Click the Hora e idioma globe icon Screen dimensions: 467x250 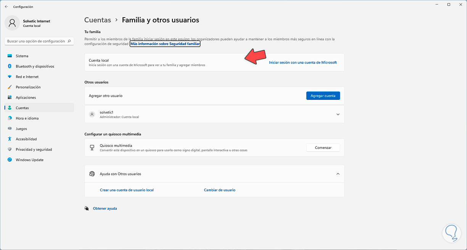tap(10, 118)
